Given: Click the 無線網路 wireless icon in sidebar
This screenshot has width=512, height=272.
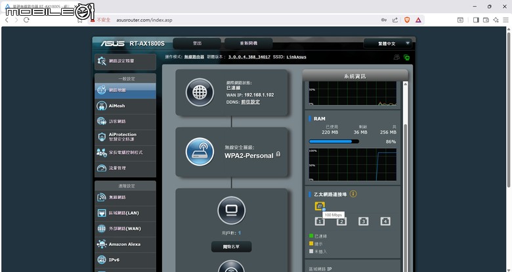Looking at the screenshot, I should tap(102, 198).
